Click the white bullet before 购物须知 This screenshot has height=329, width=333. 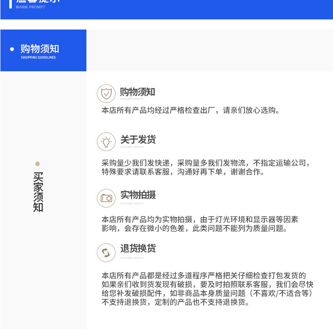(x=12, y=49)
